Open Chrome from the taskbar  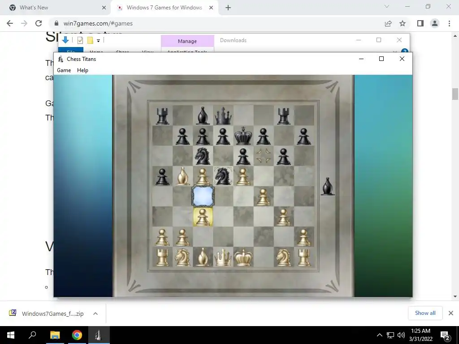77,335
